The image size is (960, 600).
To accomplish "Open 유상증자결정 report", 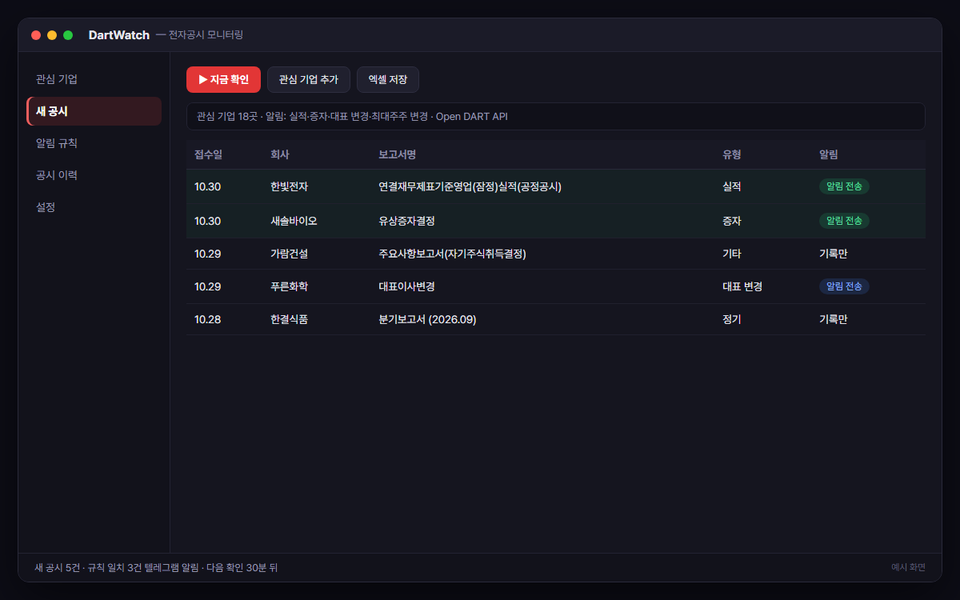I will pos(406,221).
